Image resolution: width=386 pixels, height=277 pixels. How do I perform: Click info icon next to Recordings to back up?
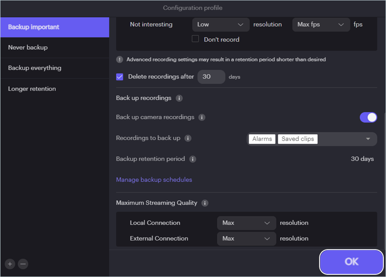click(188, 138)
